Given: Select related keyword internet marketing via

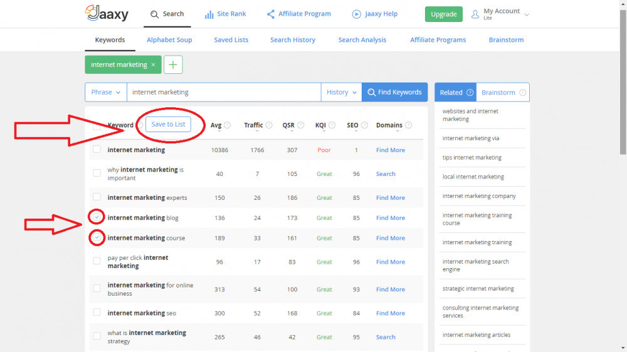Looking at the screenshot, I should click(471, 138).
